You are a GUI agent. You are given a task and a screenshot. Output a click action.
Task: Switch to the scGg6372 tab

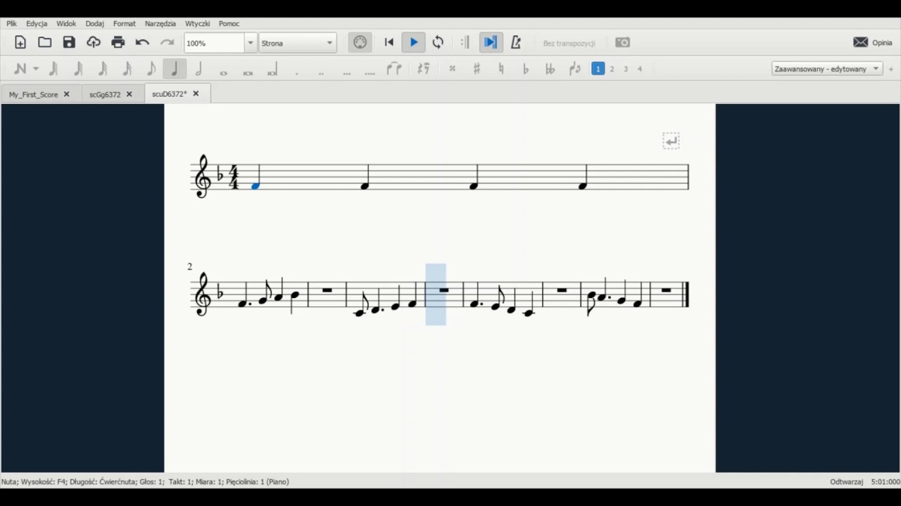(x=105, y=94)
